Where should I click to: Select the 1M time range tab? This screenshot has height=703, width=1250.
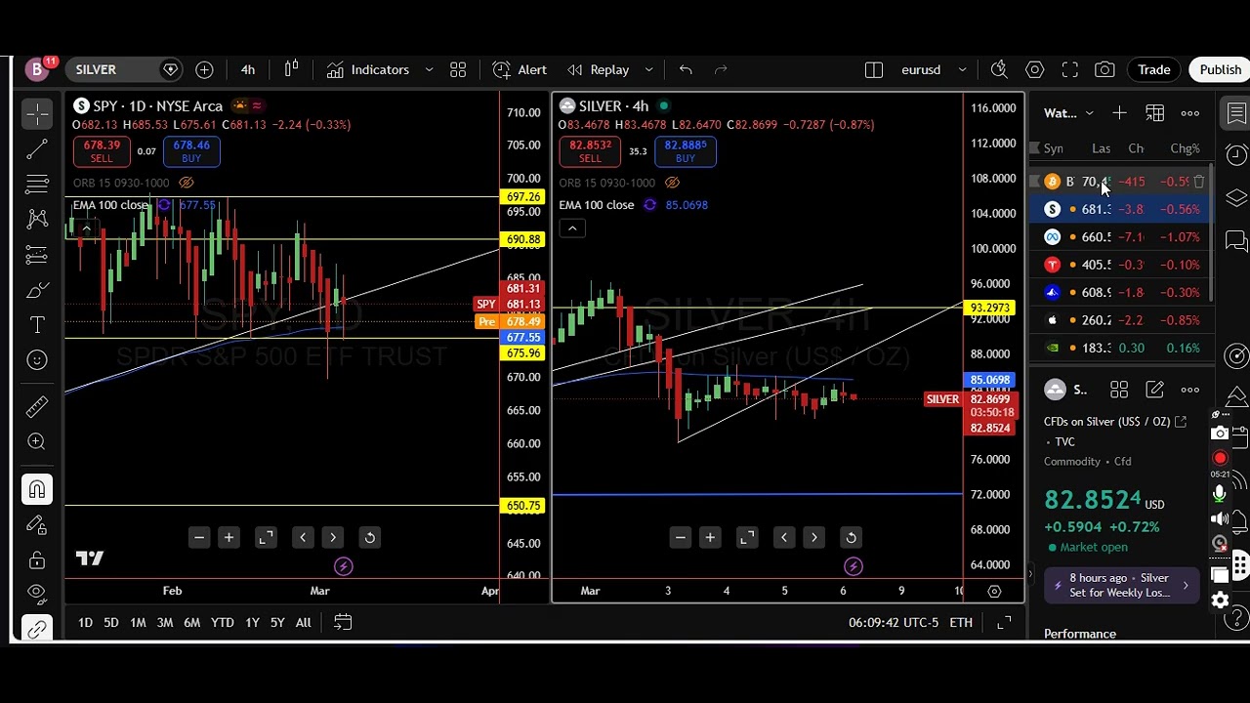pos(138,622)
